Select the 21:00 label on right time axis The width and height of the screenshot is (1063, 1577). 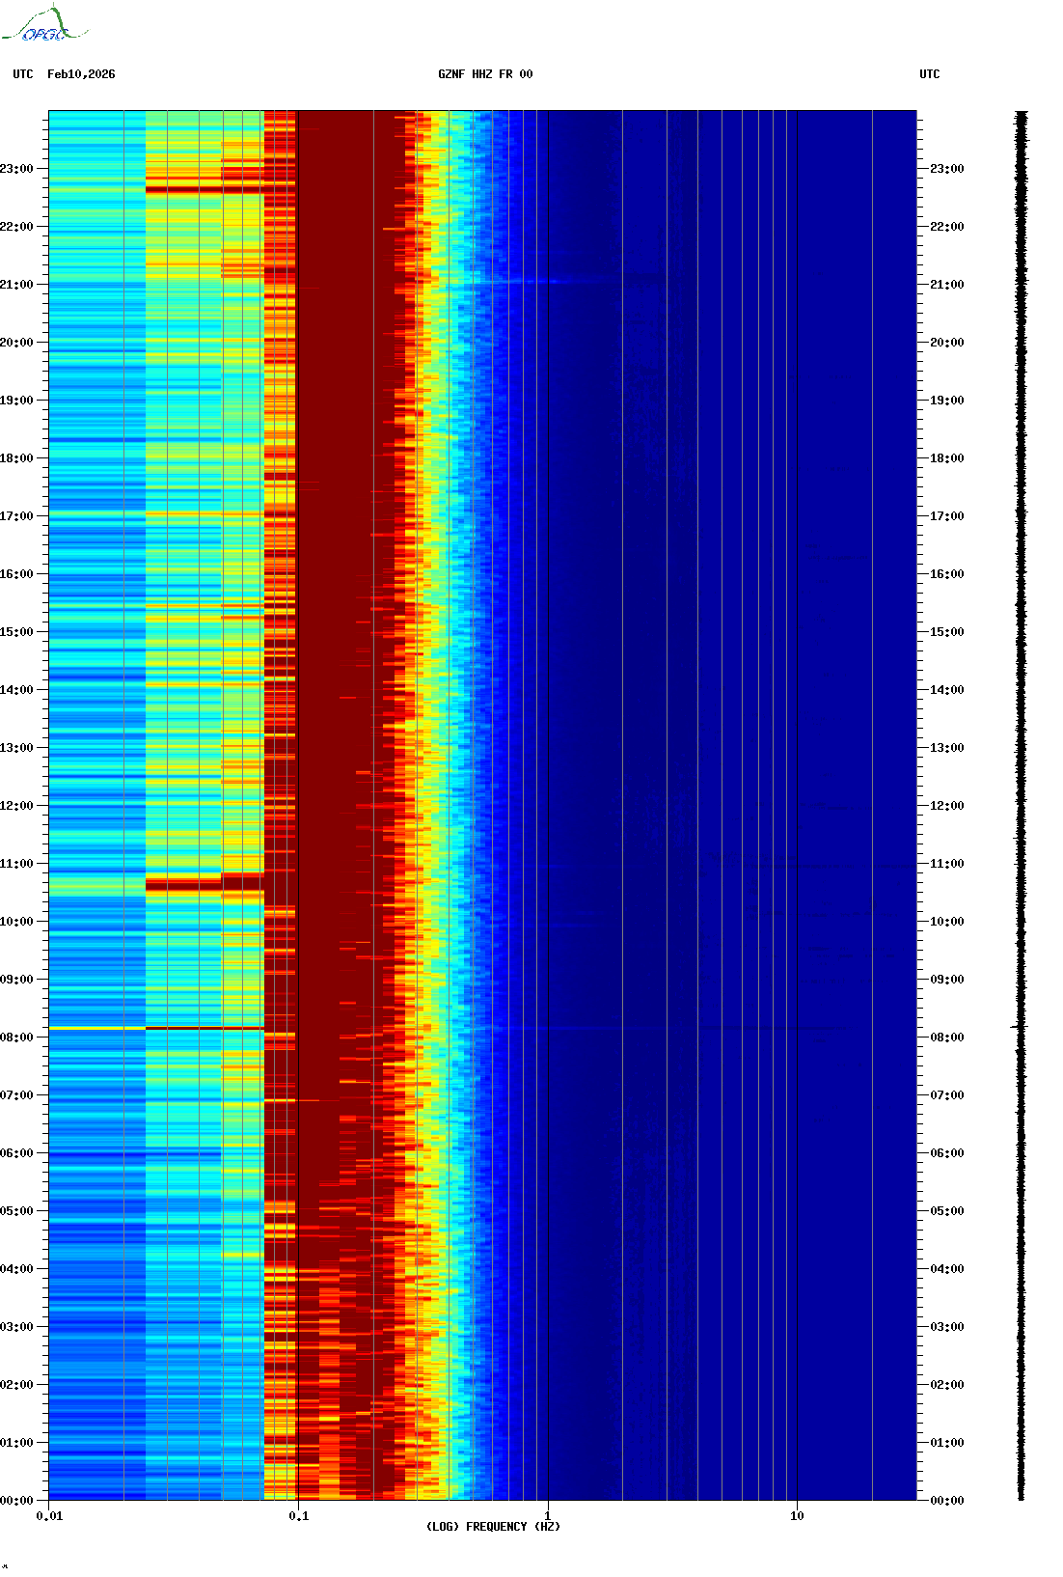pyautogui.click(x=946, y=285)
